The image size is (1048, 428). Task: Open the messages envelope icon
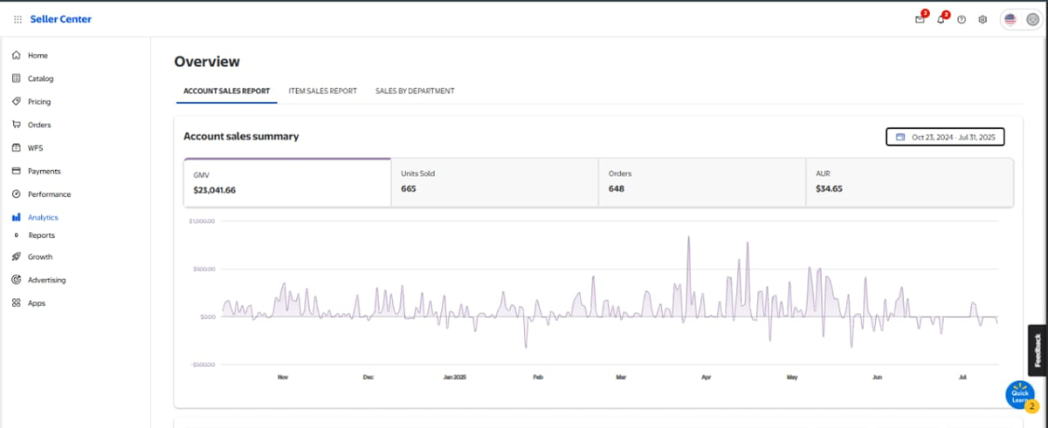coord(920,19)
